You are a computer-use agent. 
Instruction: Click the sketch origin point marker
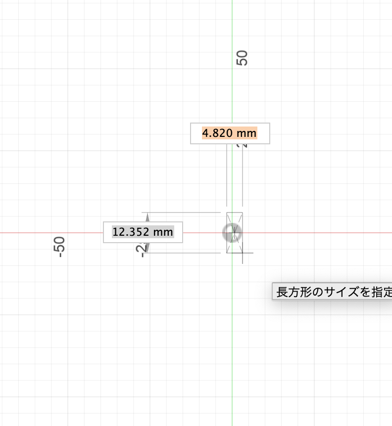coord(232,233)
